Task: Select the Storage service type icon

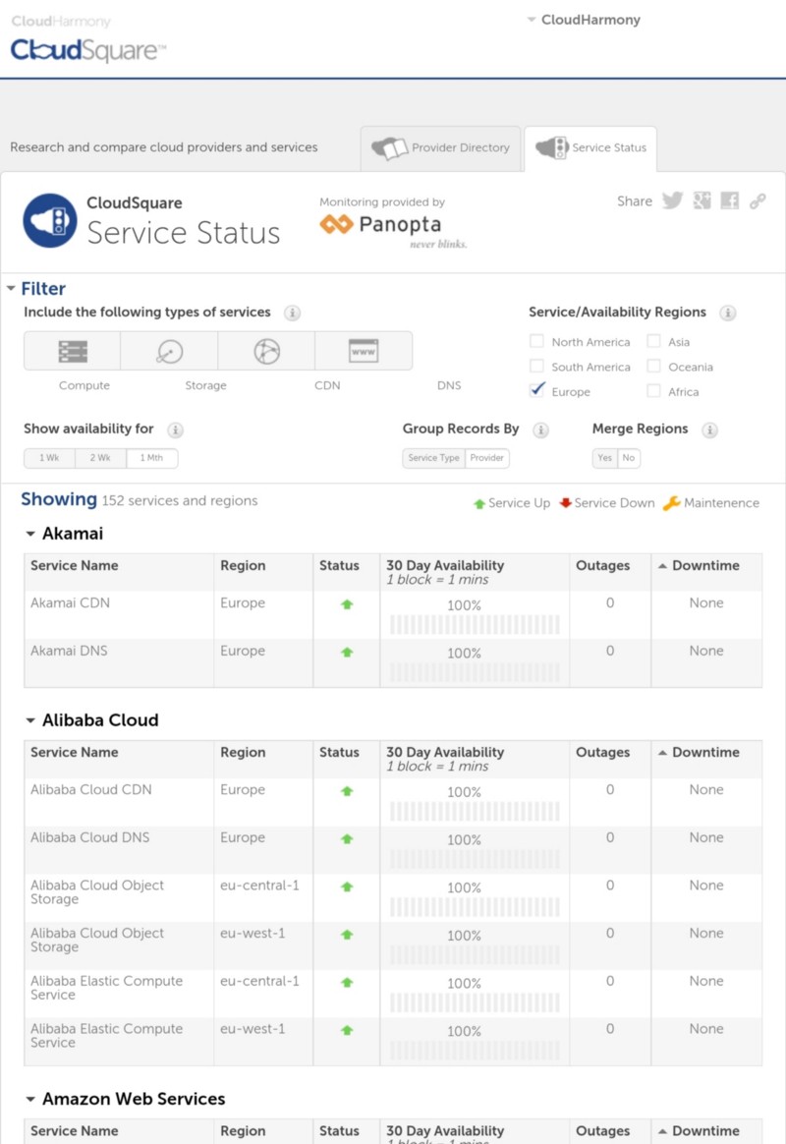Action: [x=169, y=351]
